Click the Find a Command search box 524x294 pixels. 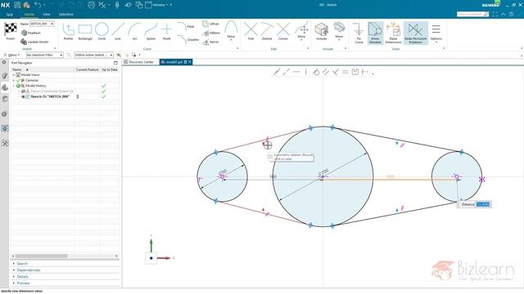click(472, 14)
